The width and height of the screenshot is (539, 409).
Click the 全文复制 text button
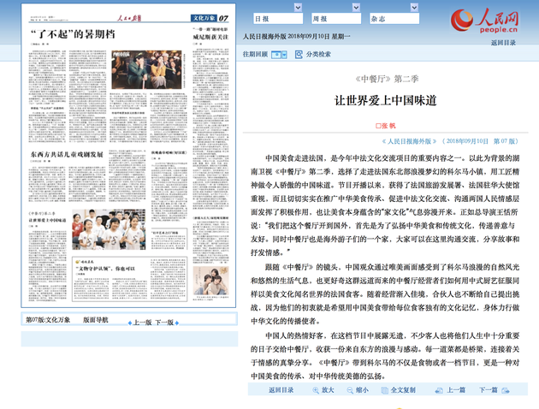pos(403,390)
